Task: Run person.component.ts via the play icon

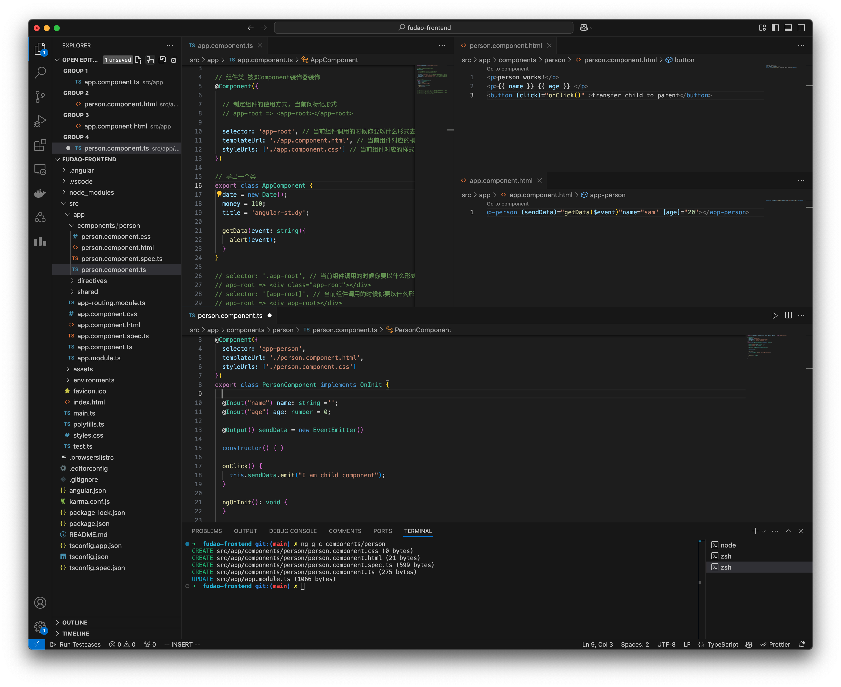Action: [775, 315]
